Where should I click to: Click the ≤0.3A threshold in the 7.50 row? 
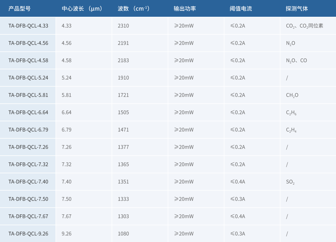[x=237, y=199]
